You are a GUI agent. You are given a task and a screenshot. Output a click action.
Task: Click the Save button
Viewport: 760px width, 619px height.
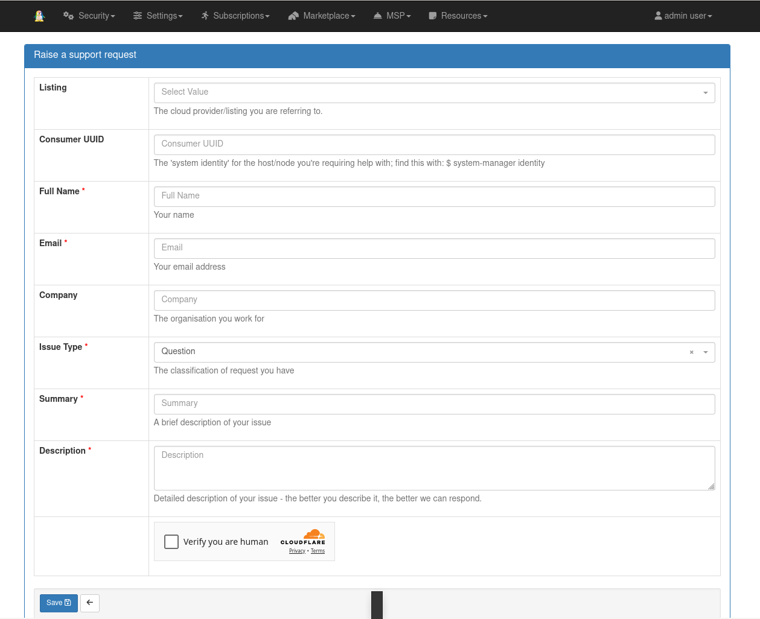59,603
